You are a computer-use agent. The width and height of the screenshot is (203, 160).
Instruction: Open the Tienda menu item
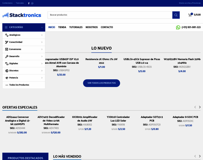click(x=62, y=27)
